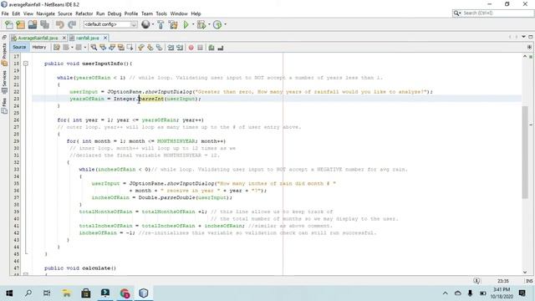Toggle Bookmark on current line
535x301 pixels.
(x=160, y=48)
